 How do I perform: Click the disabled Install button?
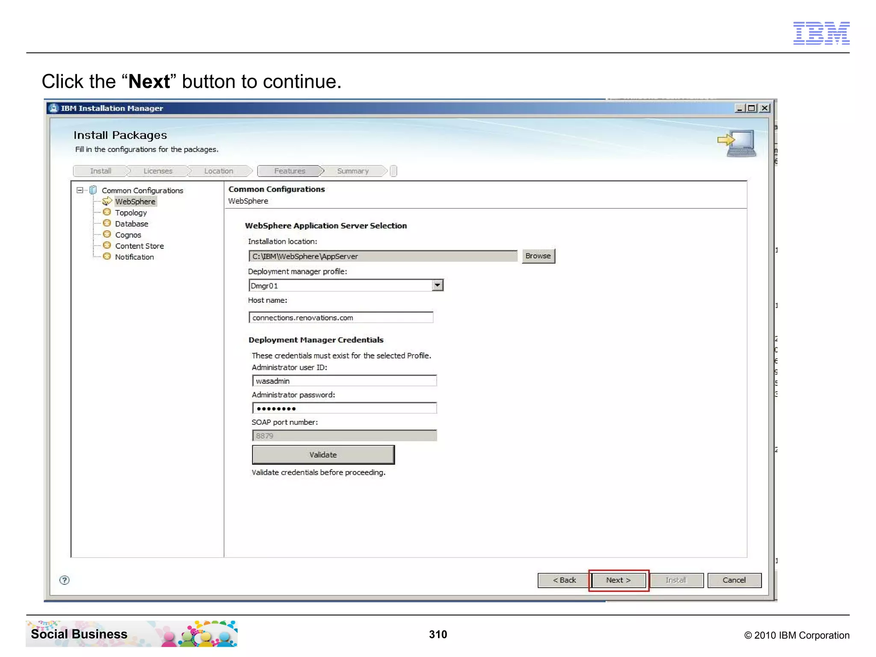(x=676, y=580)
